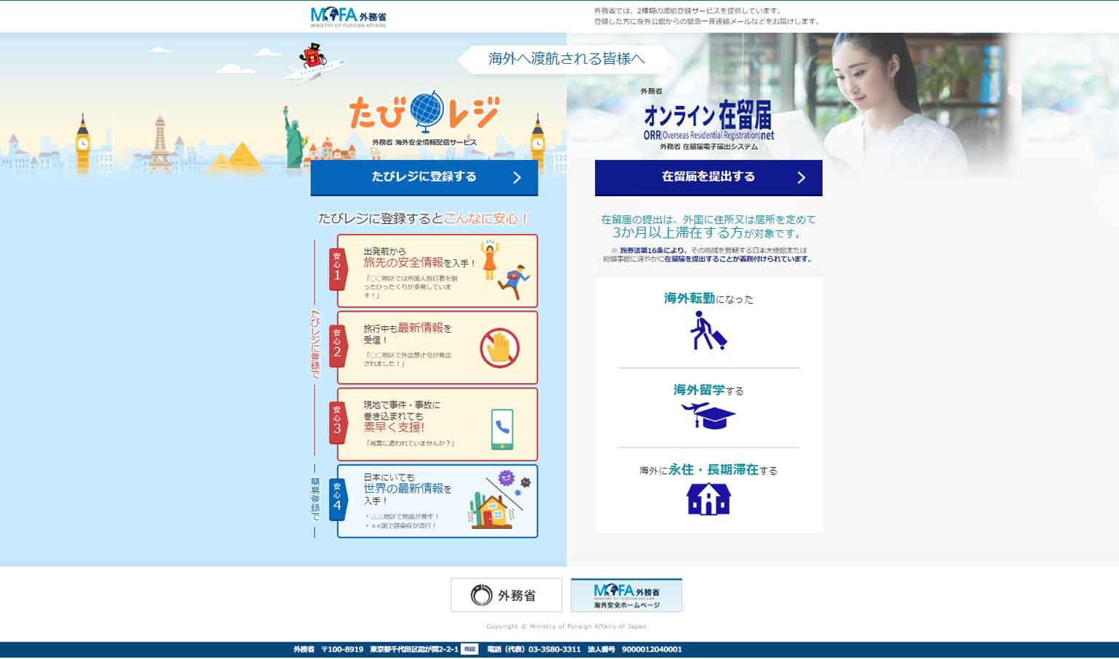Click the traveler with suitcase icon
1119x659 pixels.
[708, 331]
